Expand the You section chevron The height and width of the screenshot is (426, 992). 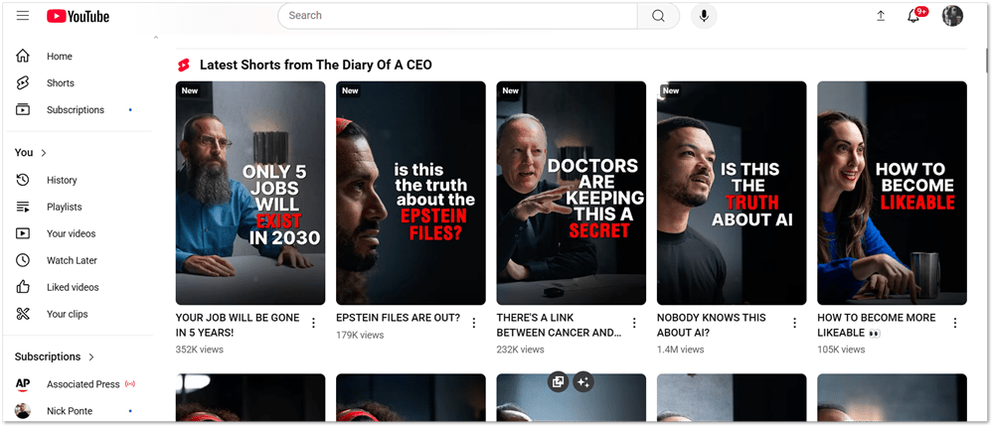pyautogui.click(x=44, y=152)
